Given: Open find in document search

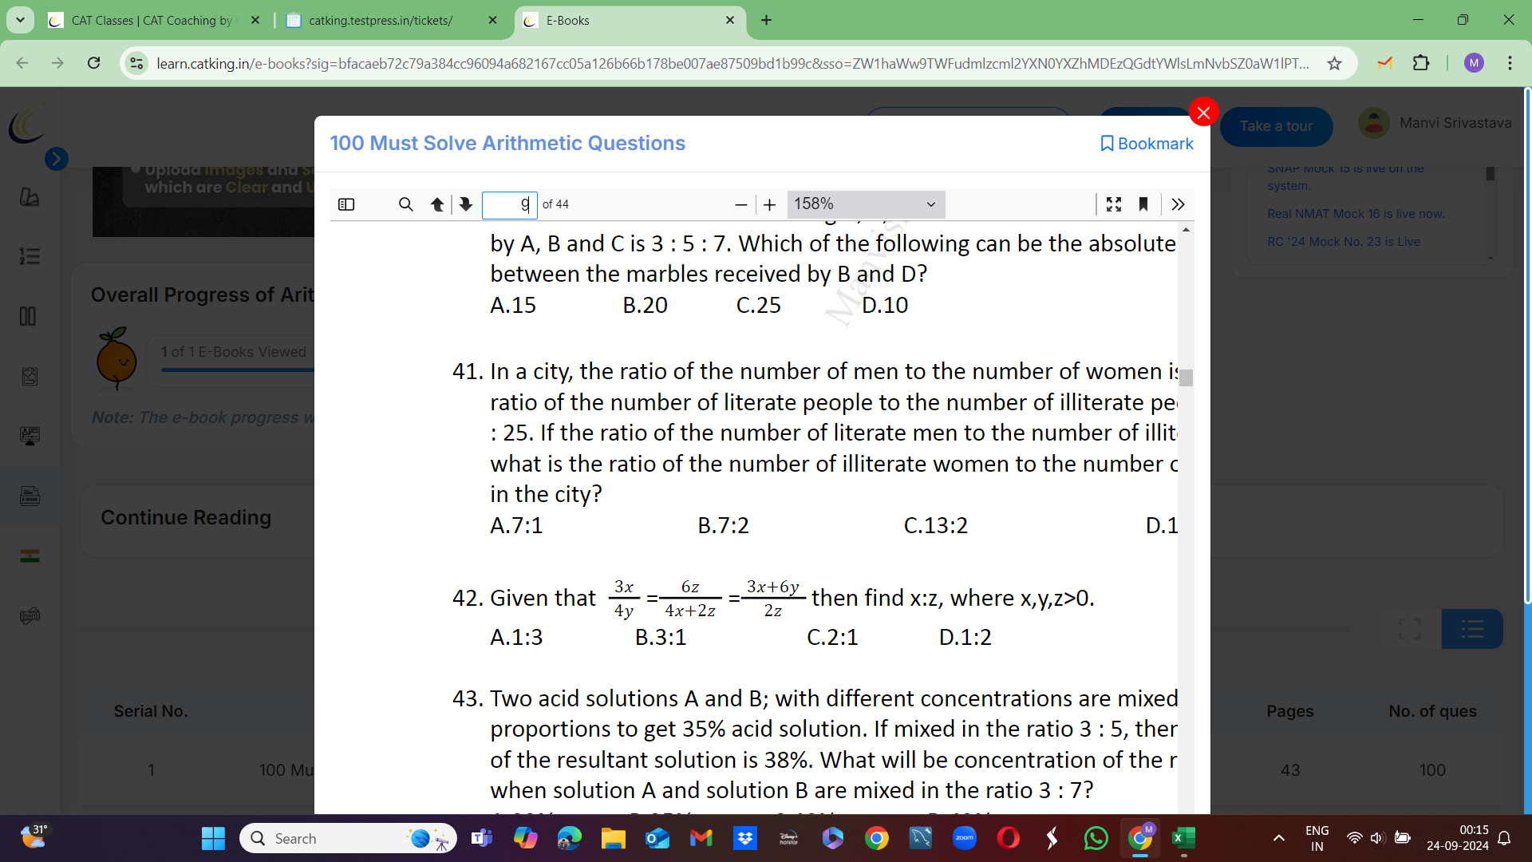Looking at the screenshot, I should (x=405, y=204).
